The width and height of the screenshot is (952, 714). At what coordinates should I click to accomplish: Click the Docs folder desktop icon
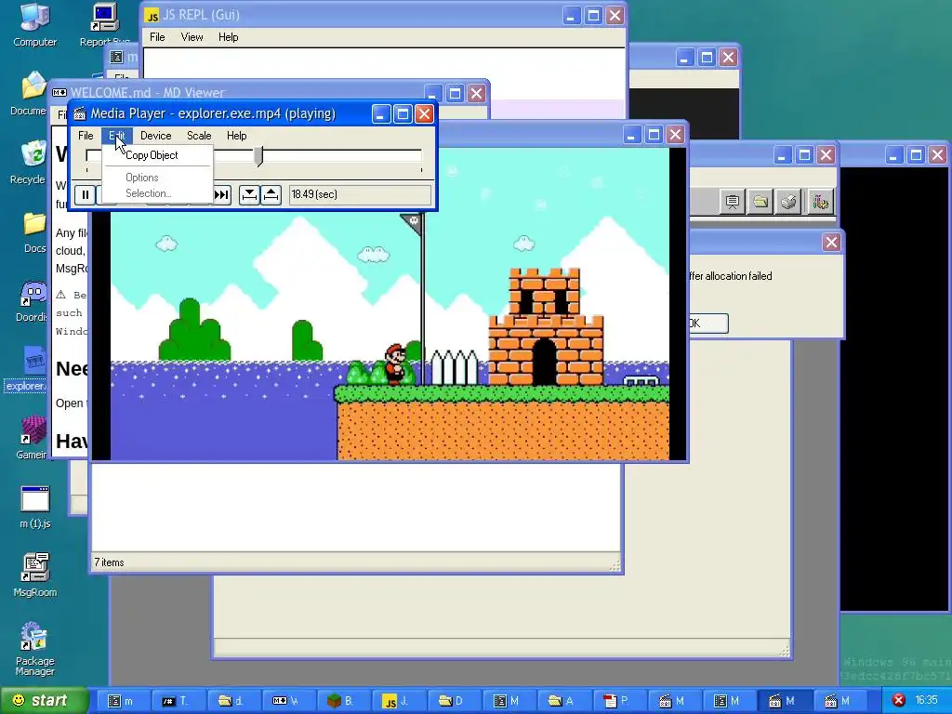tap(34, 232)
